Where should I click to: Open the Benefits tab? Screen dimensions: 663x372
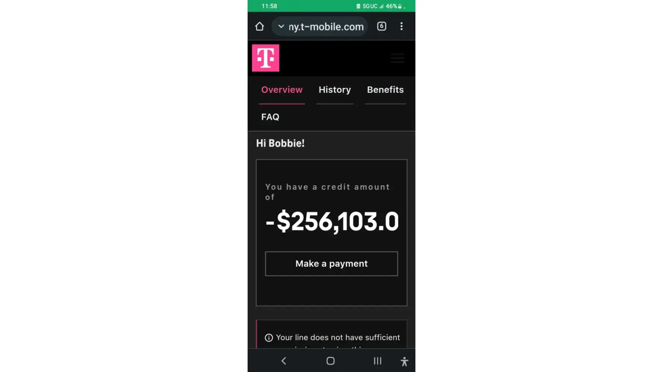click(x=385, y=90)
